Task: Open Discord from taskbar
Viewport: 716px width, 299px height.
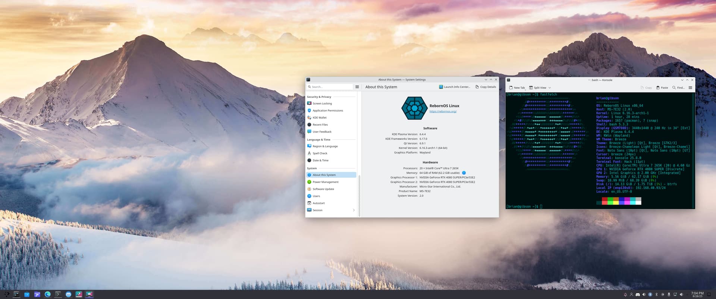Action: point(69,294)
